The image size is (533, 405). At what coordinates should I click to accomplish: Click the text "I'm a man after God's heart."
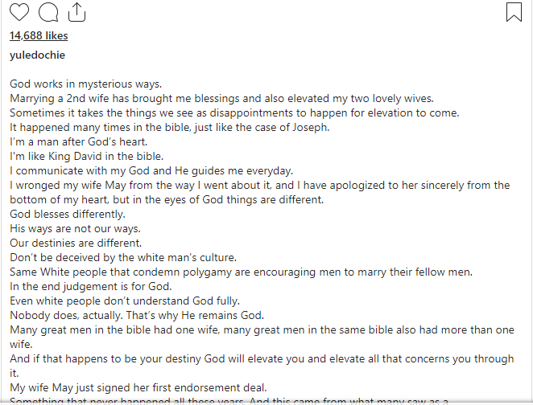click(79, 141)
